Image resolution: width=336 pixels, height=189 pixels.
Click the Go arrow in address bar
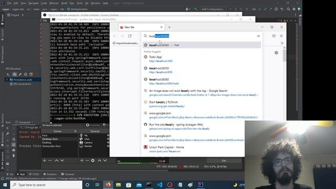tap(258, 36)
